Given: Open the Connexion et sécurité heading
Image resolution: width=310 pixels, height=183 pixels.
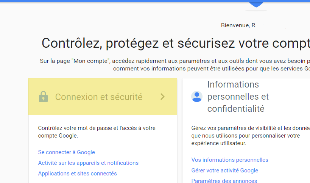Looking at the screenshot, I should (x=99, y=97).
